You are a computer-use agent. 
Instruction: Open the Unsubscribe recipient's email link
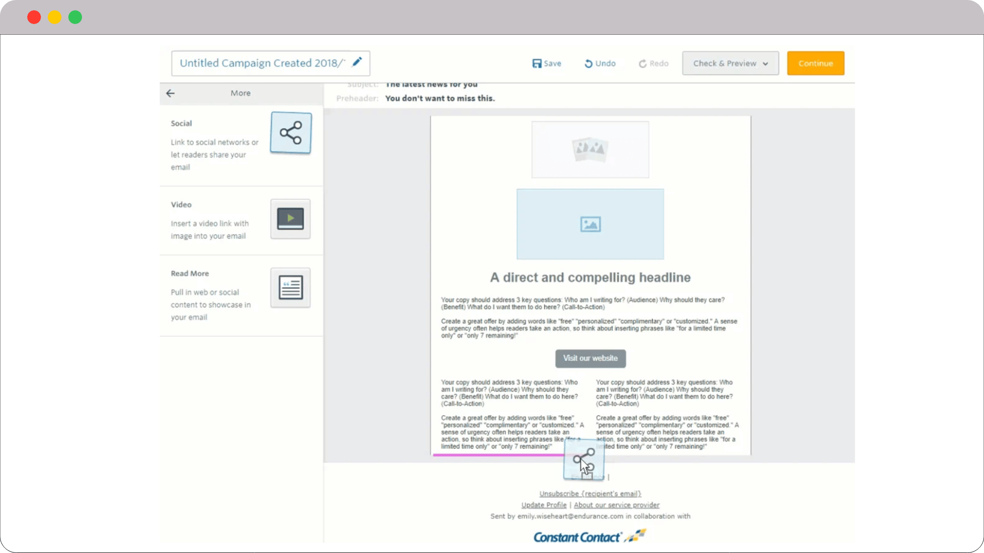[590, 494]
